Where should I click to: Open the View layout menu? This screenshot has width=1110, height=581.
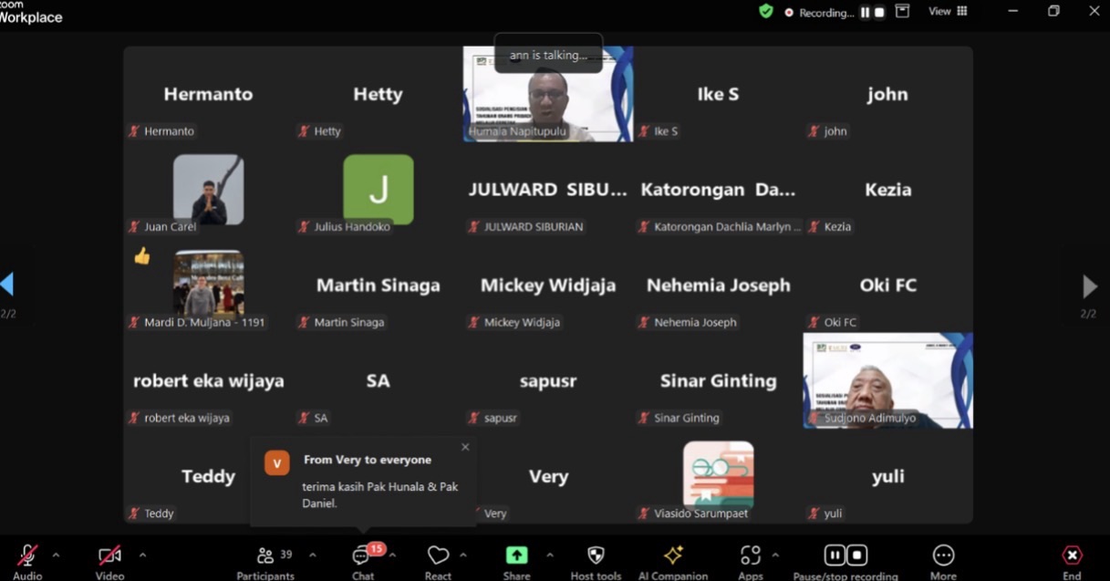tap(948, 12)
